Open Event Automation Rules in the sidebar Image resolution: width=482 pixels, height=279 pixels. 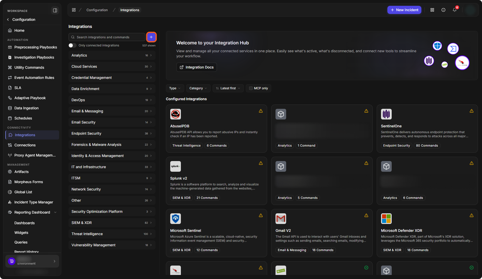point(32,78)
